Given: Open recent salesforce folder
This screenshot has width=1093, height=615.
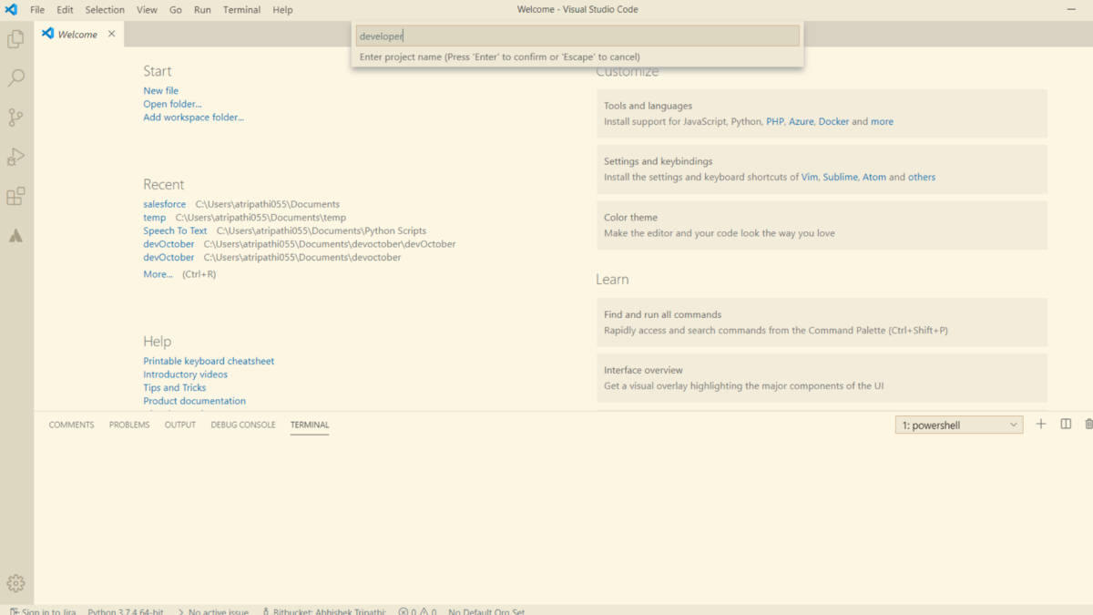Looking at the screenshot, I should (x=164, y=205).
